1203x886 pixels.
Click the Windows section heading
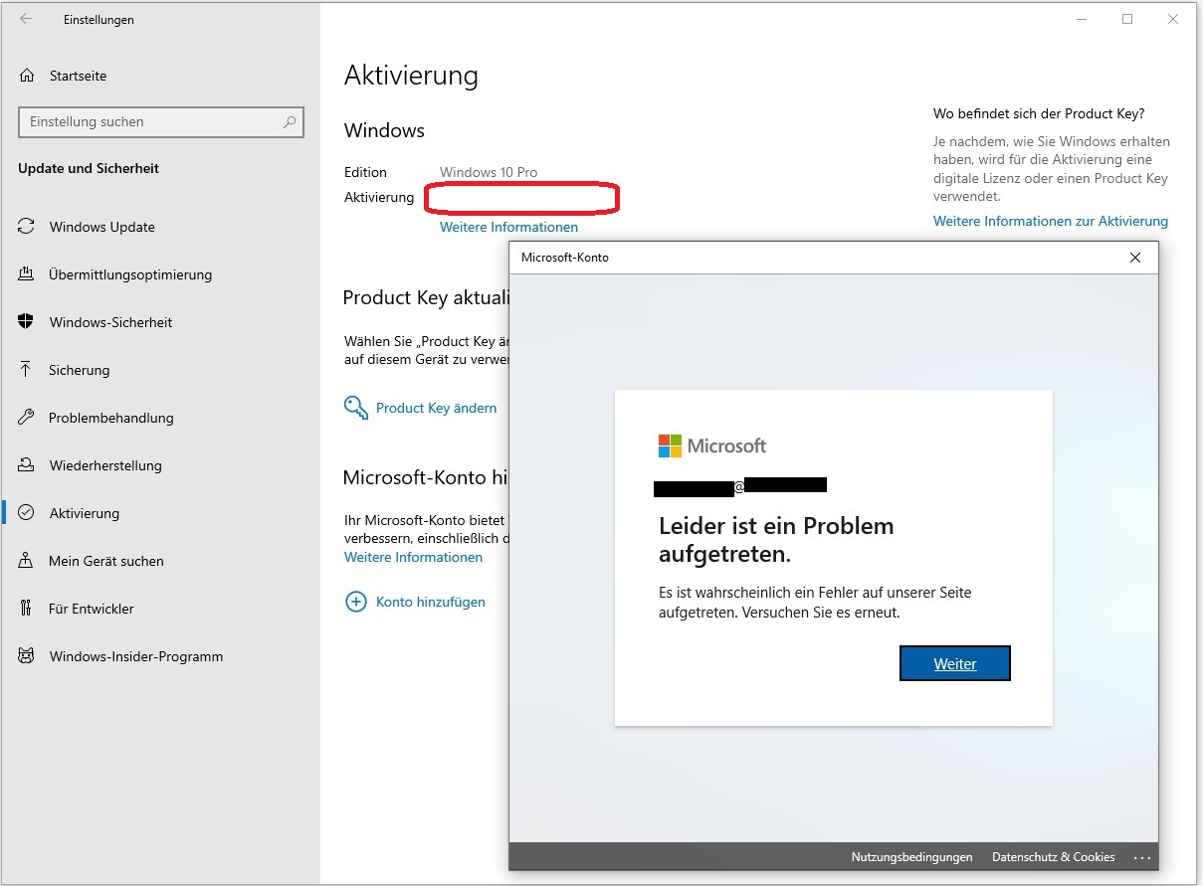[384, 130]
